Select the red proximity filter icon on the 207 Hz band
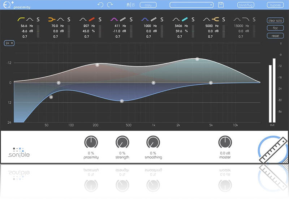 click(x=92, y=19)
